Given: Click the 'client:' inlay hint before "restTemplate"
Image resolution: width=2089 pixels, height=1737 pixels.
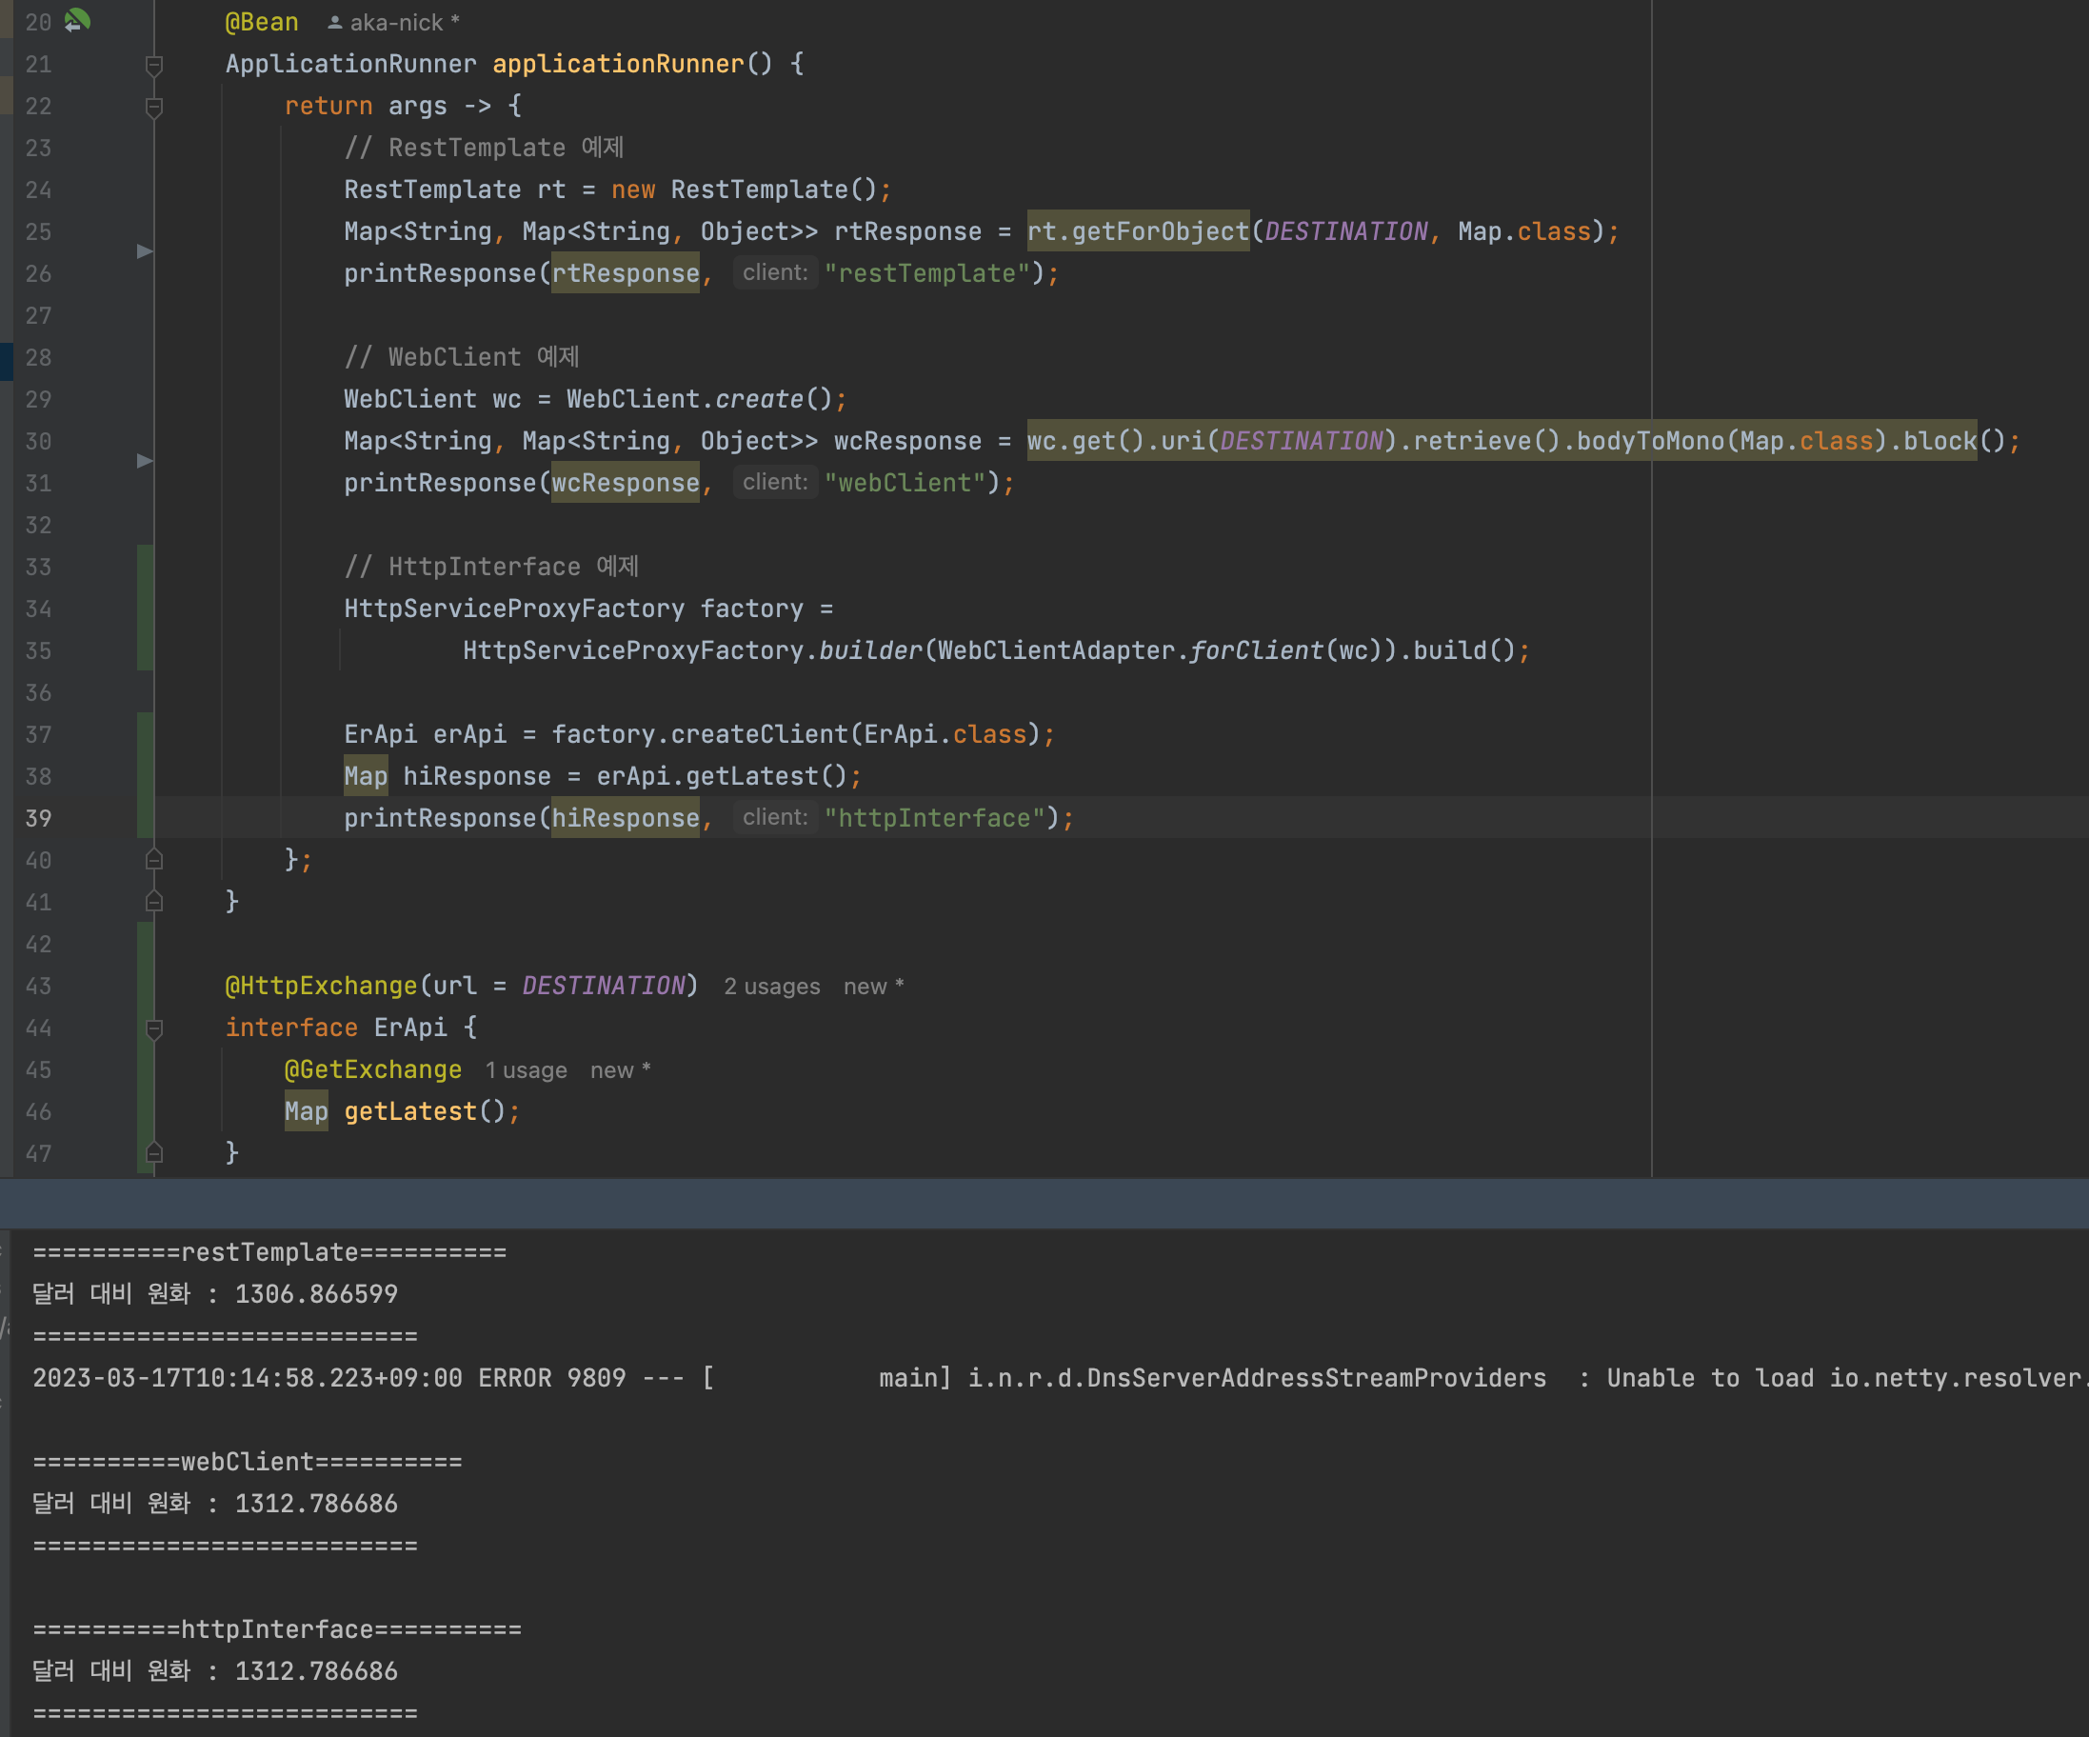Looking at the screenshot, I should pyautogui.click(x=775, y=272).
